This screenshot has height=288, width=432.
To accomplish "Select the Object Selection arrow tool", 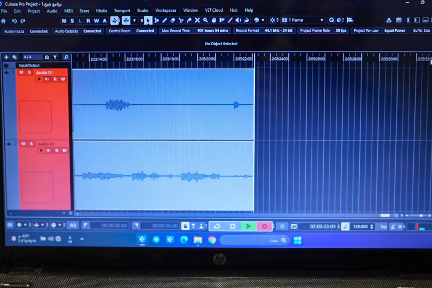I will [x=148, y=20].
